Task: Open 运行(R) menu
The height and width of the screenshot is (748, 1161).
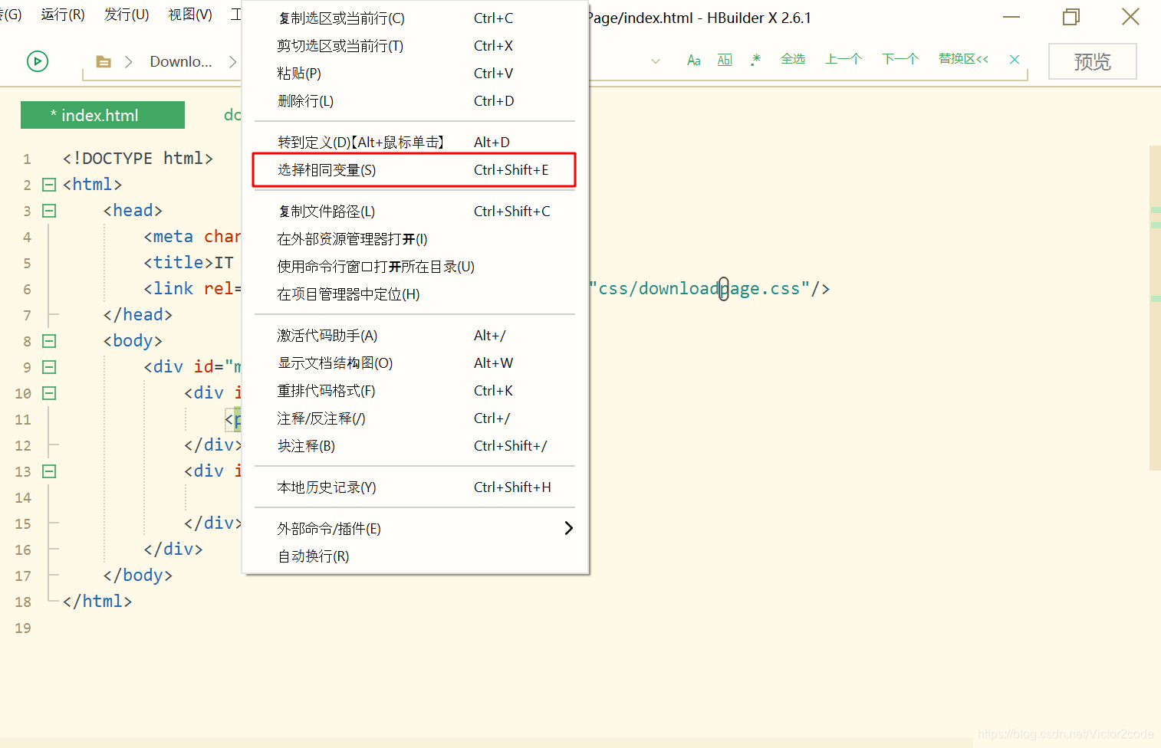Action: [x=63, y=15]
